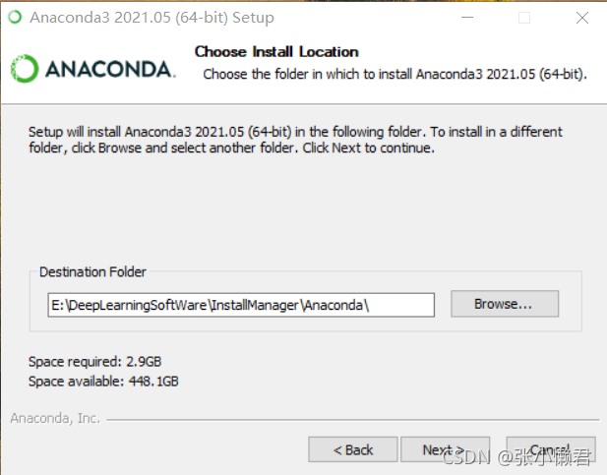Click the setup instruction paragraph text
The width and height of the screenshot is (607, 475).
point(295,140)
